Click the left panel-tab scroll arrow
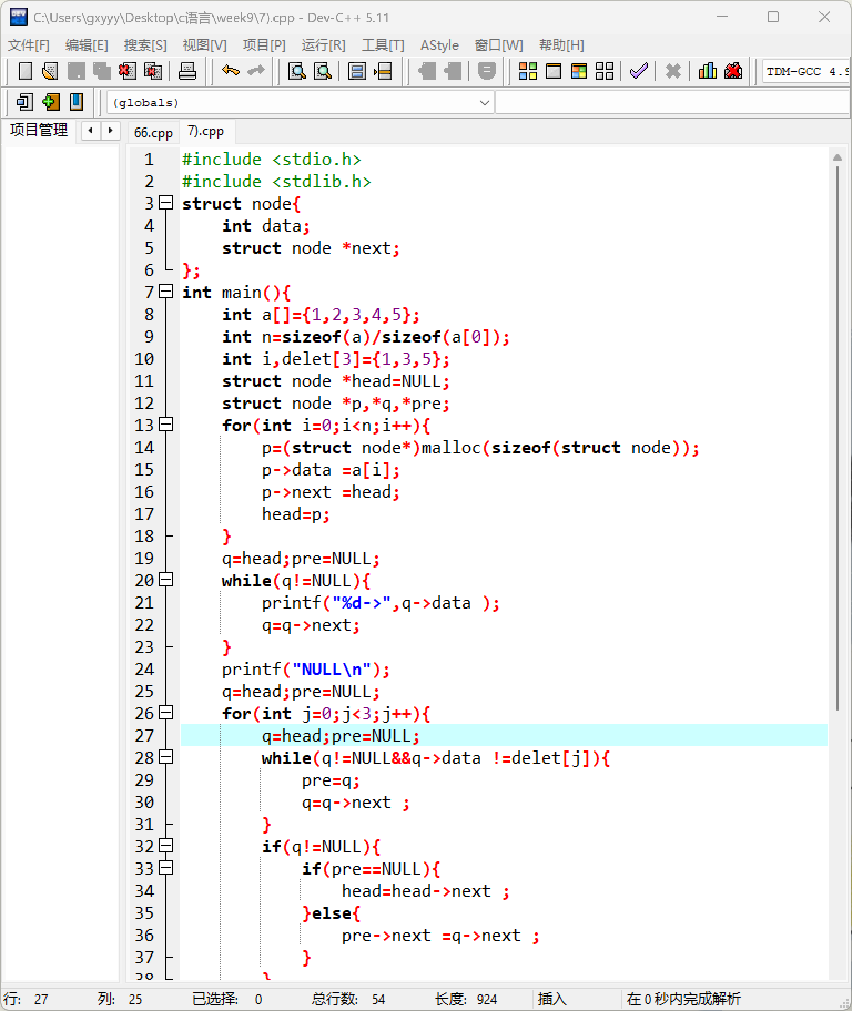The height and width of the screenshot is (1011, 852). point(90,131)
